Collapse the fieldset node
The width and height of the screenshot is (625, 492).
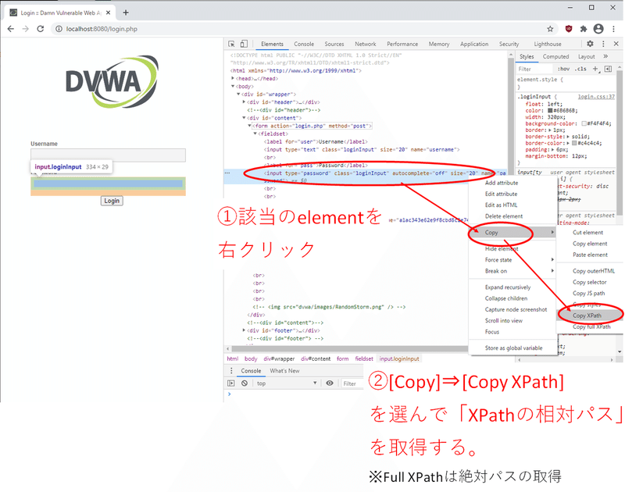[255, 134]
